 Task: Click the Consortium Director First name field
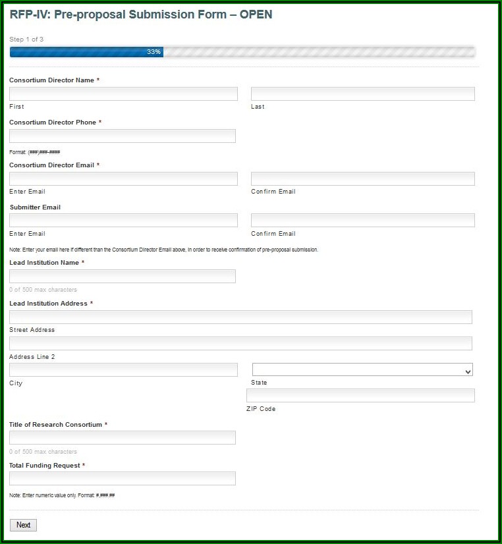[123, 94]
